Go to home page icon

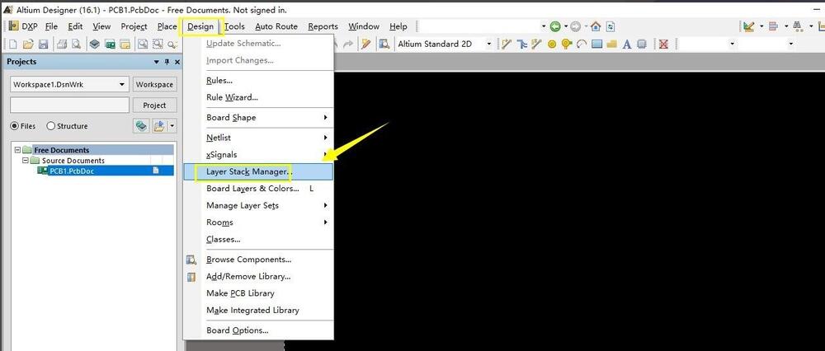pos(596,26)
